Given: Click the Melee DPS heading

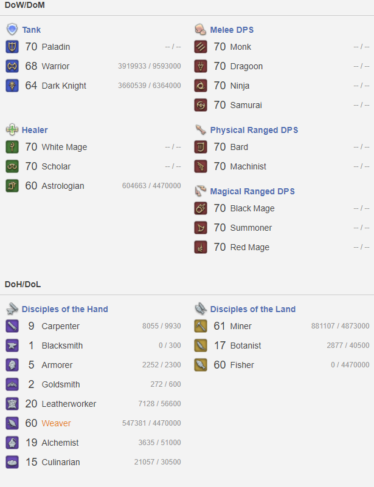Looking at the screenshot, I should [232, 30].
